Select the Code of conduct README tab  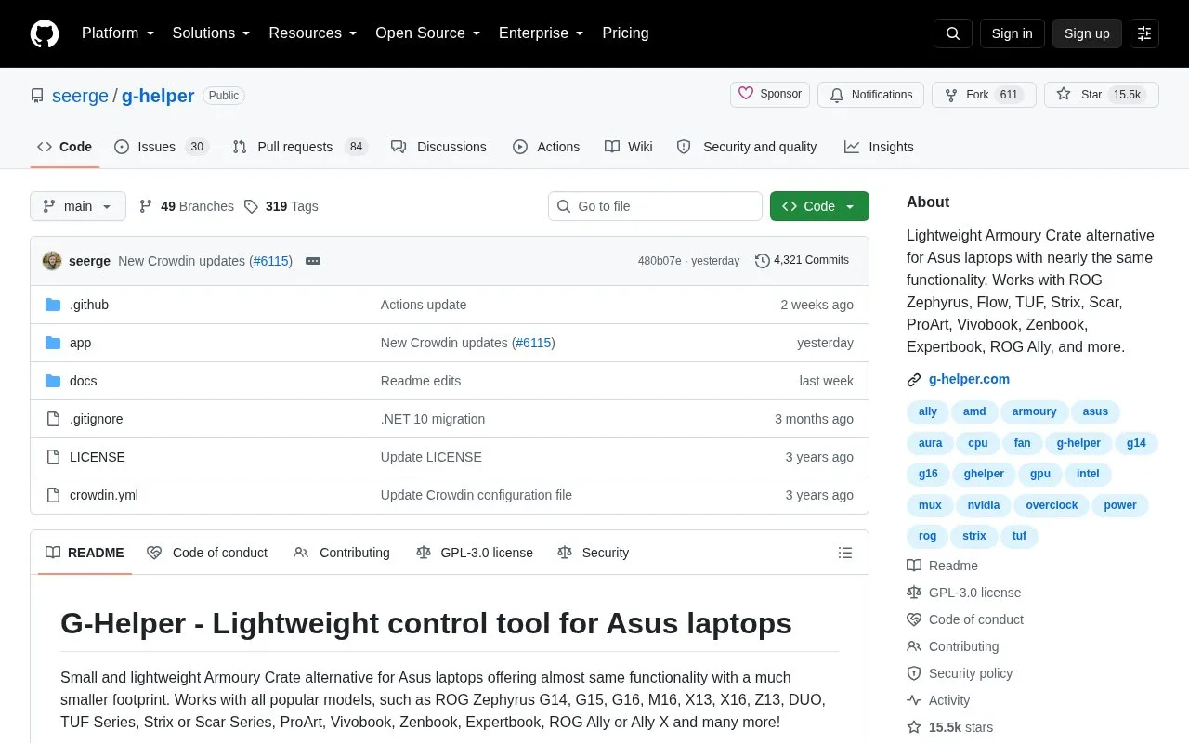click(207, 553)
